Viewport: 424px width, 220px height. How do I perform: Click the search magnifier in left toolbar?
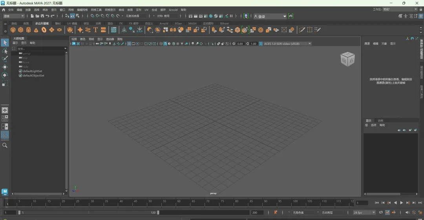(5, 145)
